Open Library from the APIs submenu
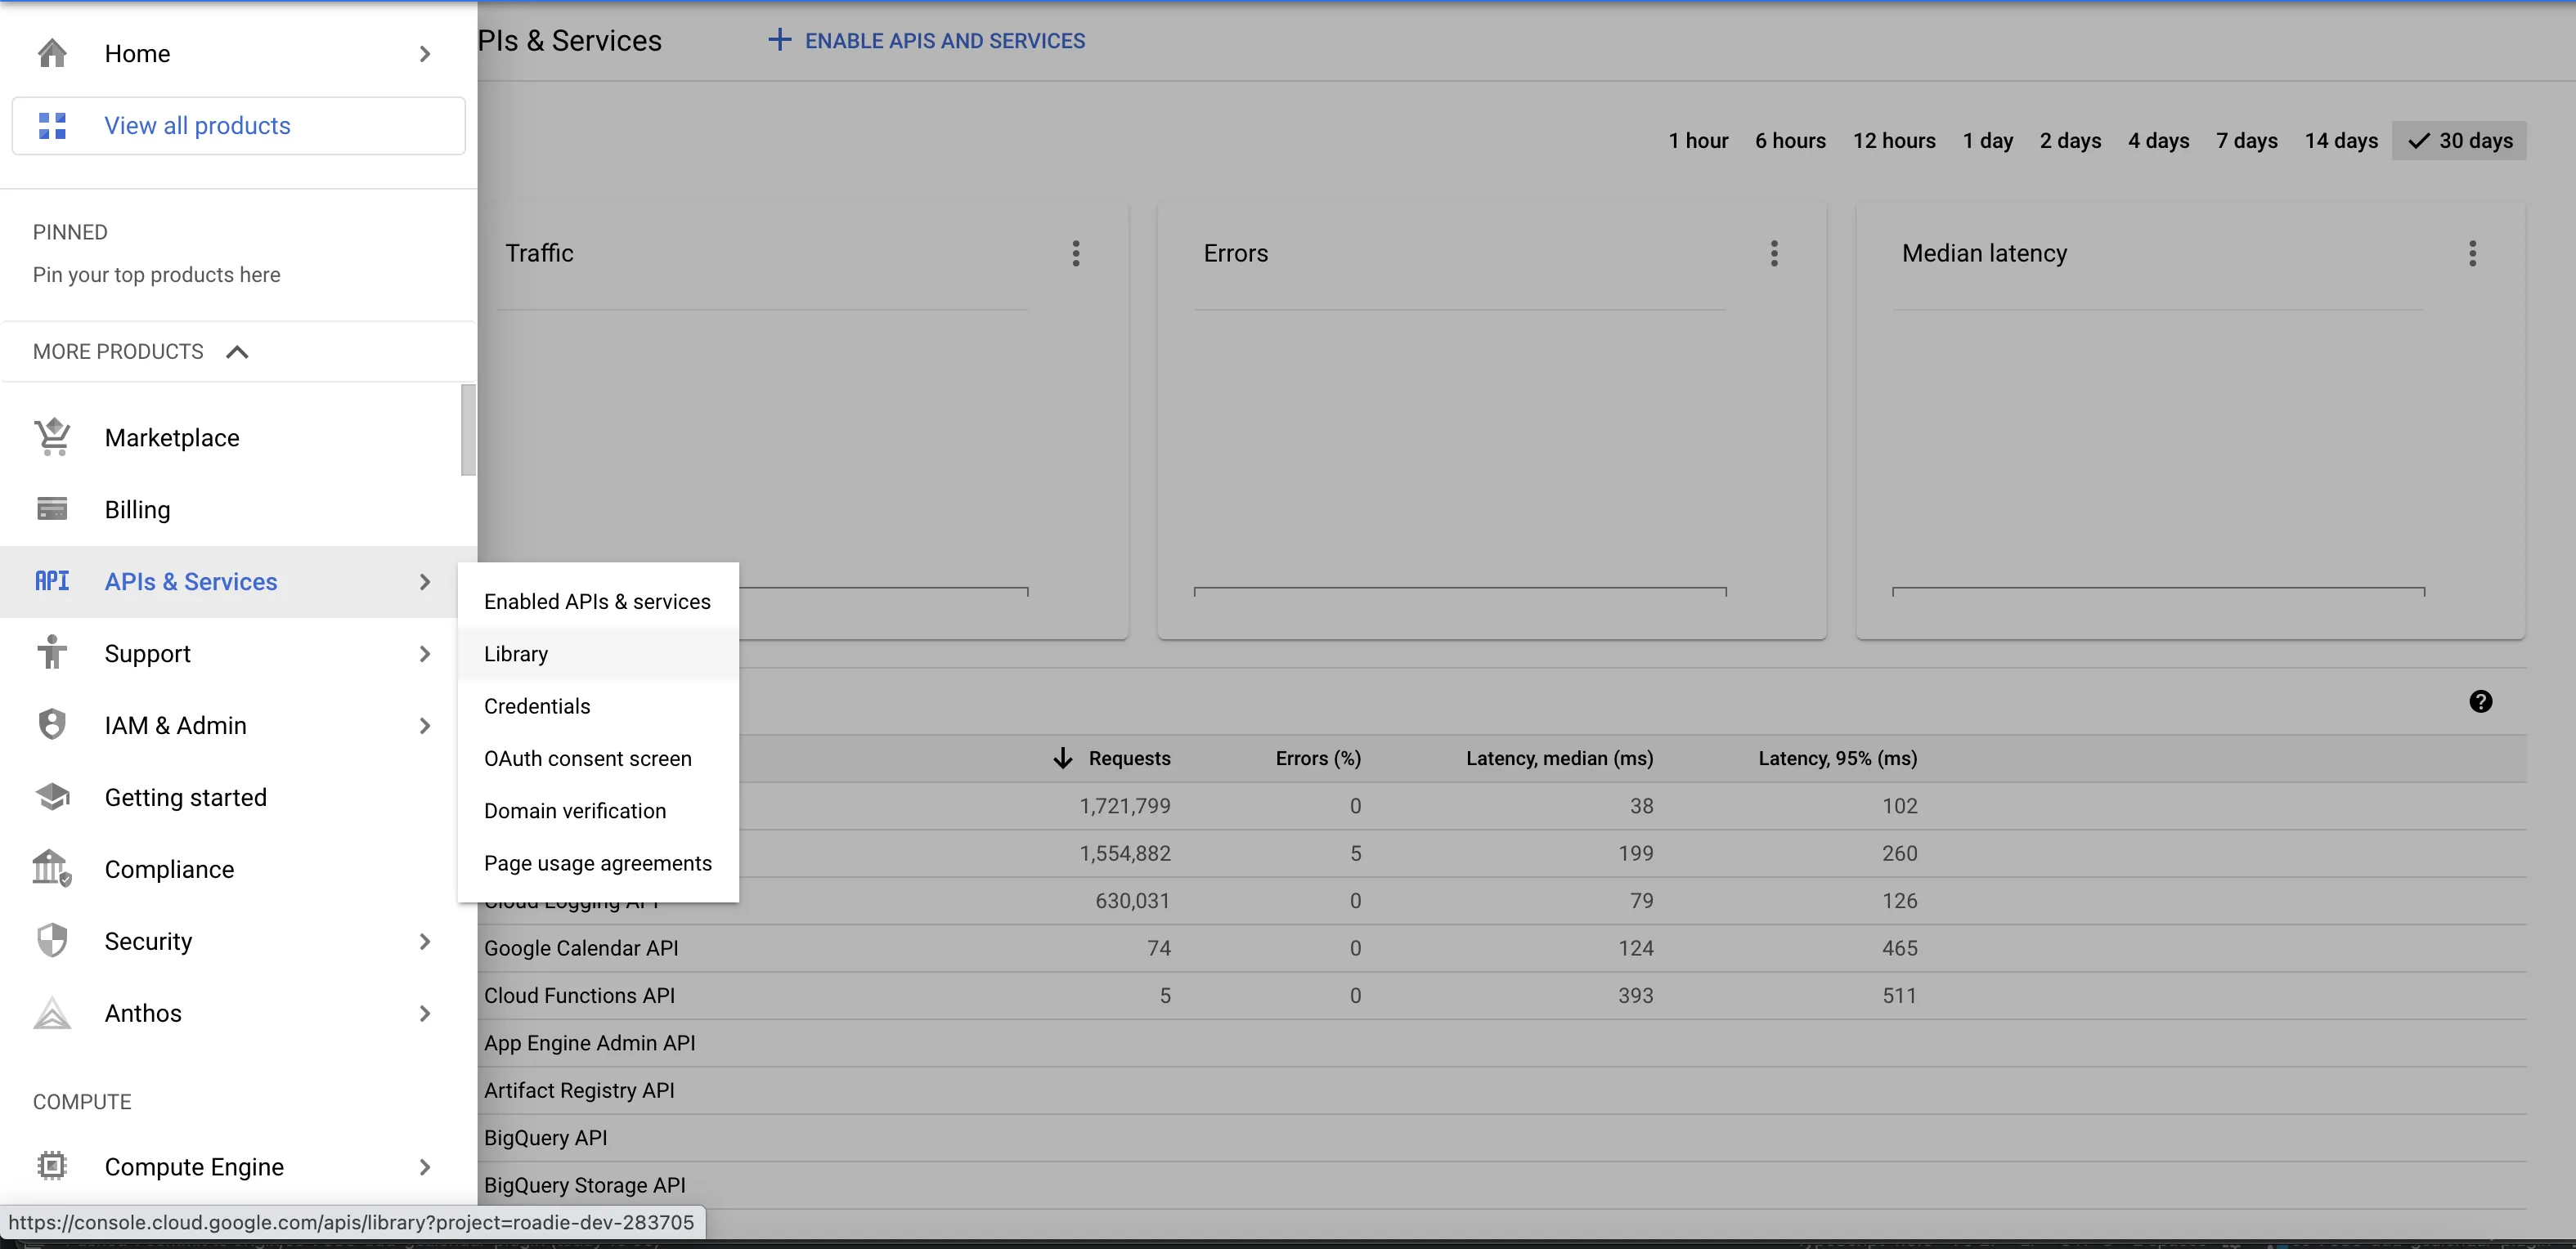The height and width of the screenshot is (1249, 2576). (x=516, y=653)
